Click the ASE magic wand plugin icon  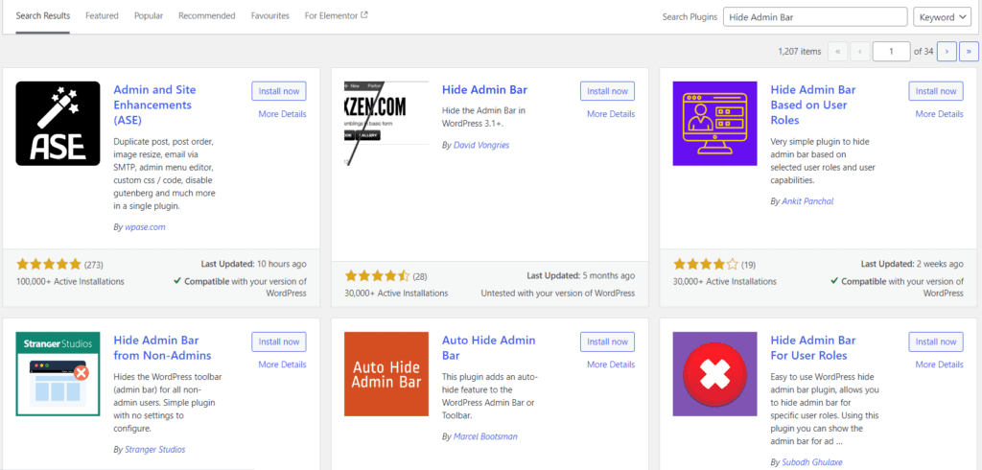[x=58, y=124]
